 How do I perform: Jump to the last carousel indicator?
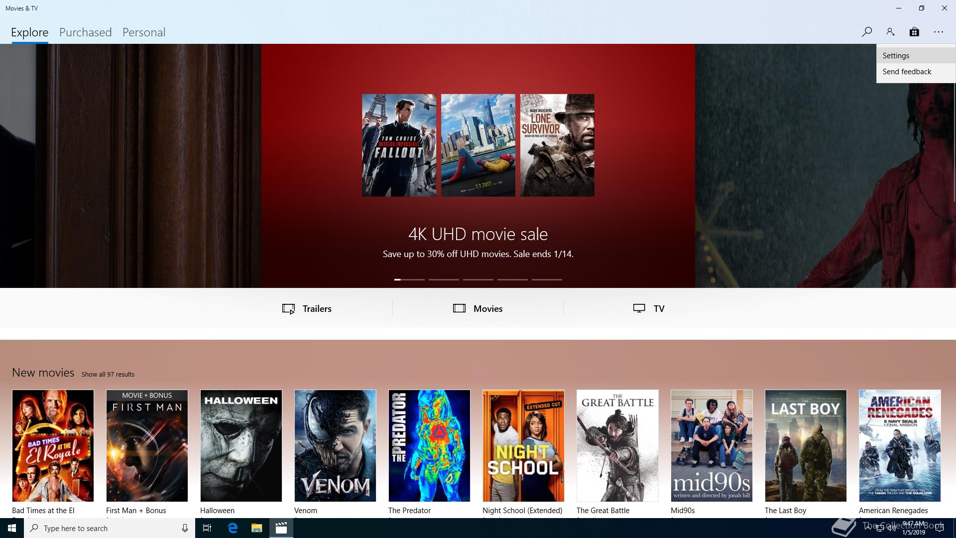click(547, 279)
